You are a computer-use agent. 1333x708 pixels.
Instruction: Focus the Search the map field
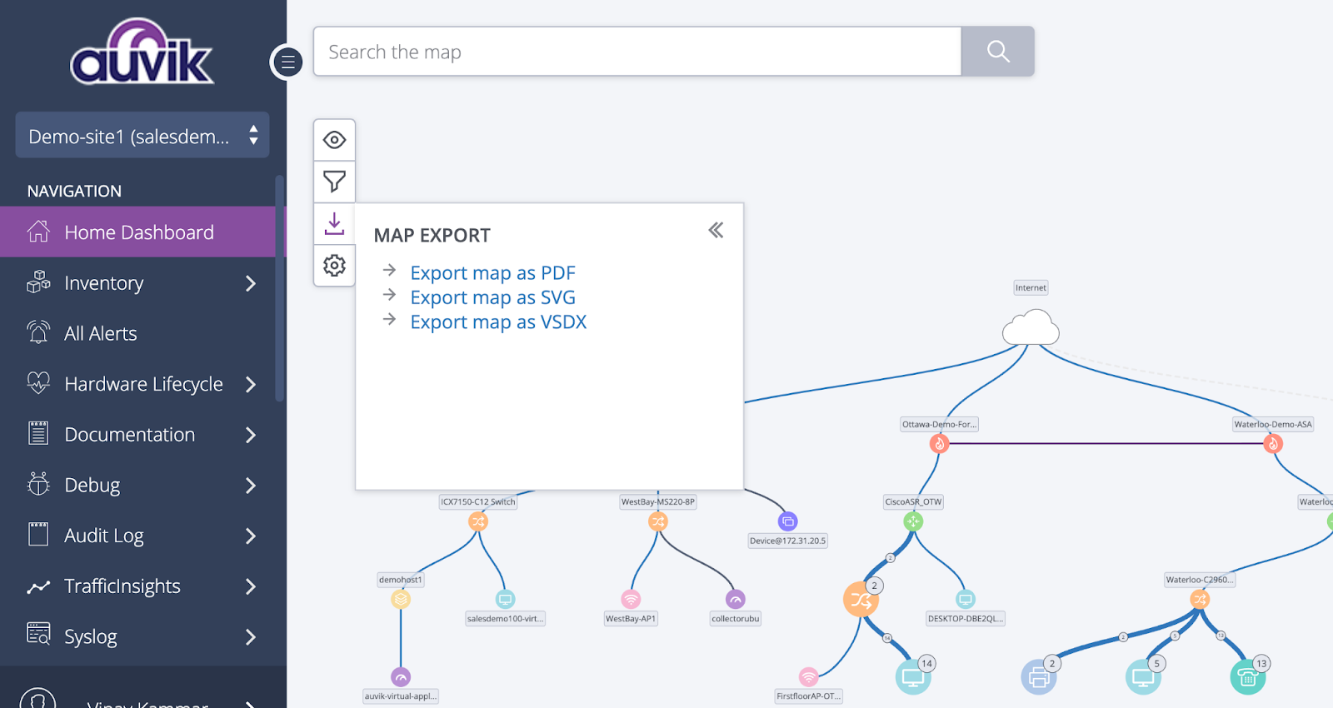[637, 52]
